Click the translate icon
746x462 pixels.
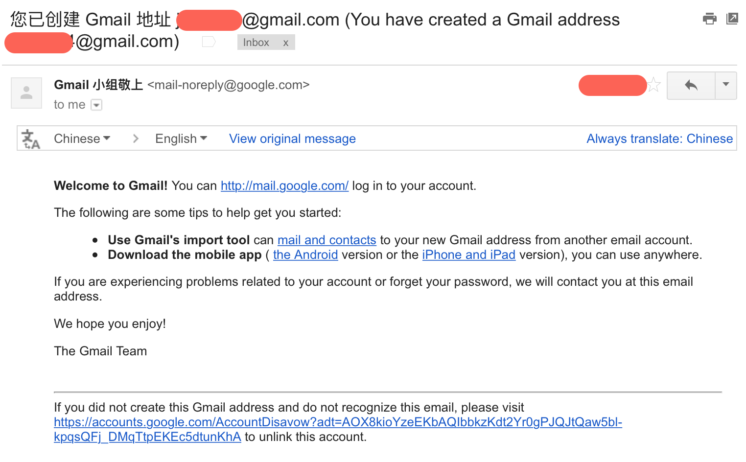pyautogui.click(x=31, y=139)
